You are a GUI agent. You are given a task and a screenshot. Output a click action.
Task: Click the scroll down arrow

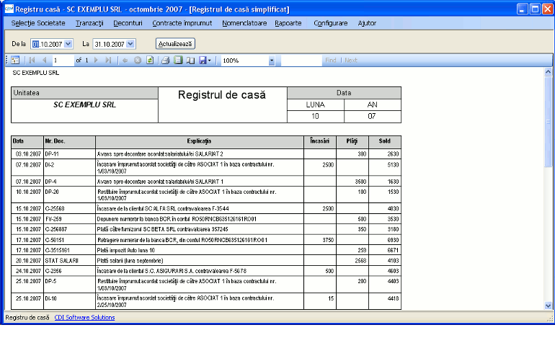548,306
